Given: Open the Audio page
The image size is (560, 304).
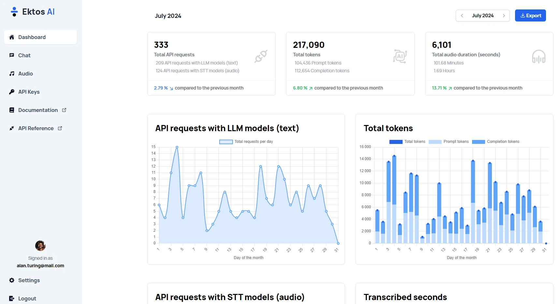Looking at the screenshot, I should point(40,74).
